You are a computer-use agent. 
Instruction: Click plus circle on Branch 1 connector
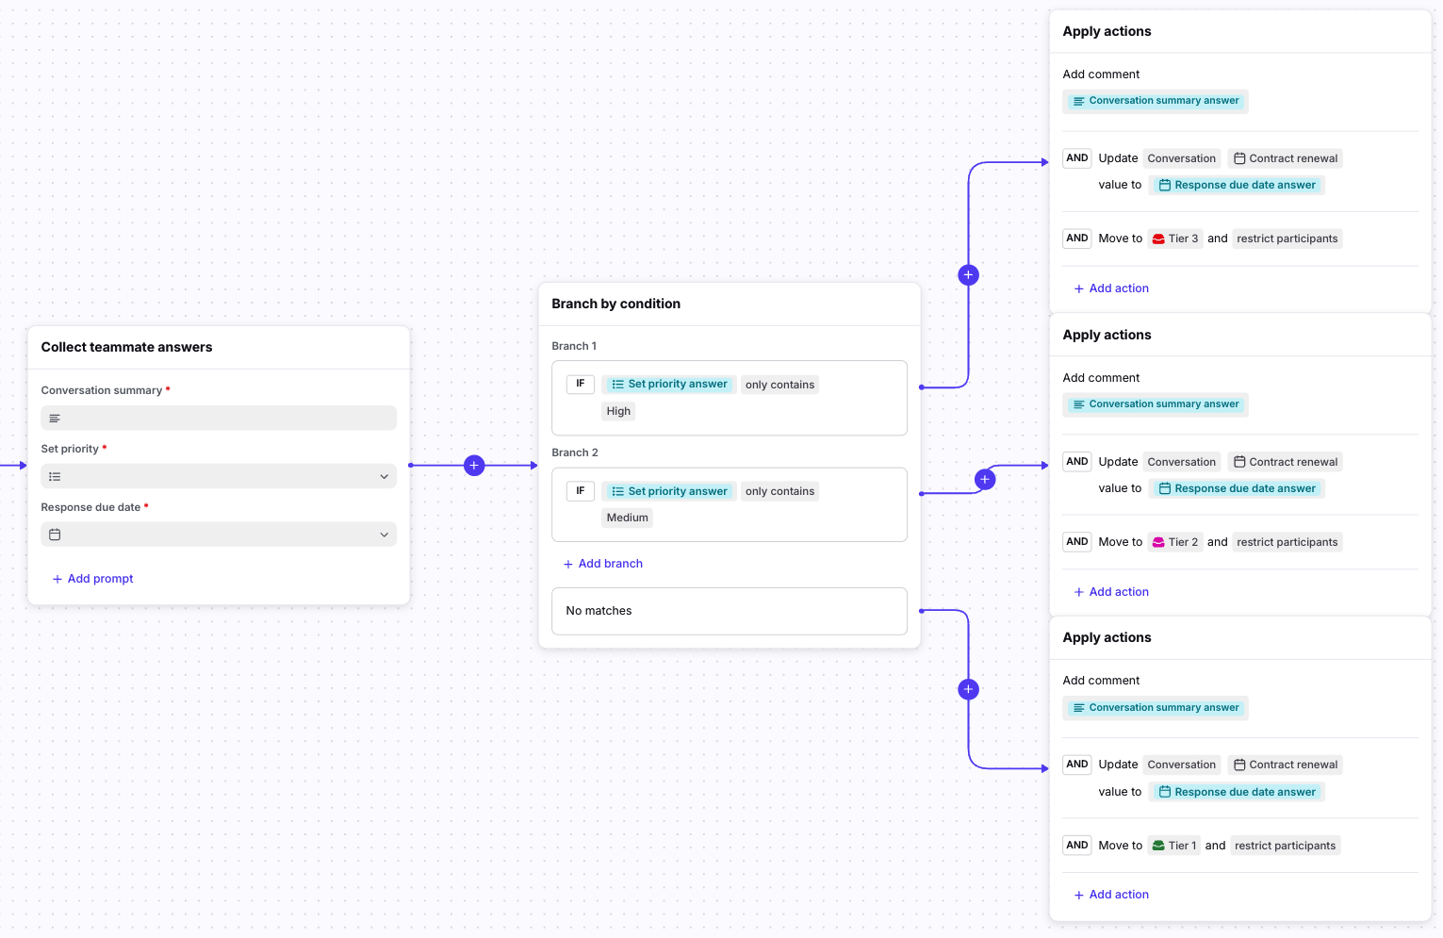968,275
